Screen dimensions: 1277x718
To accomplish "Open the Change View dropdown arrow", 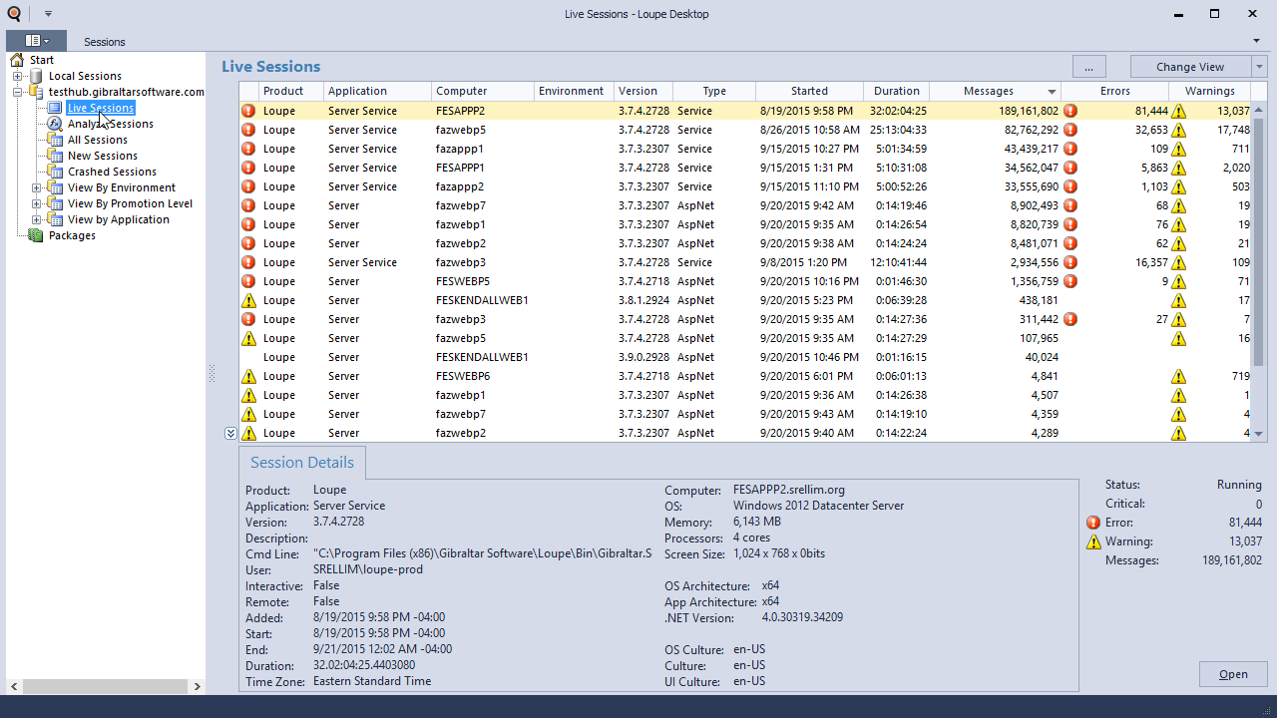I will (x=1258, y=66).
